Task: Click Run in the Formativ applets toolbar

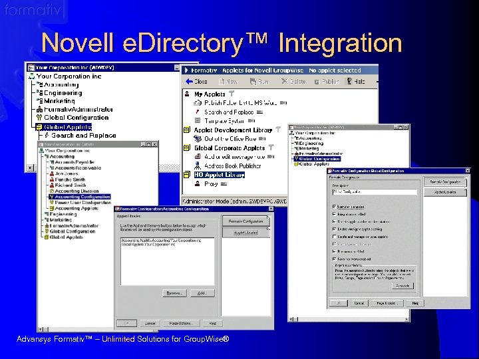Action: coord(259,82)
